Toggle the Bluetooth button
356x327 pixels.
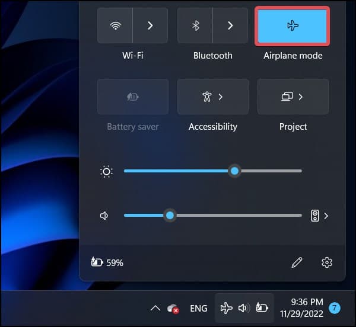pyautogui.click(x=195, y=25)
